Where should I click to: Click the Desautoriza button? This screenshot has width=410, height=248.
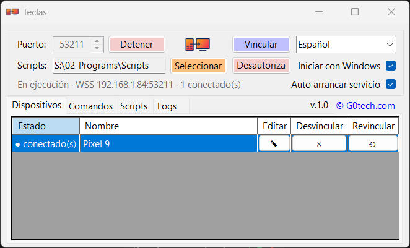[x=261, y=66]
